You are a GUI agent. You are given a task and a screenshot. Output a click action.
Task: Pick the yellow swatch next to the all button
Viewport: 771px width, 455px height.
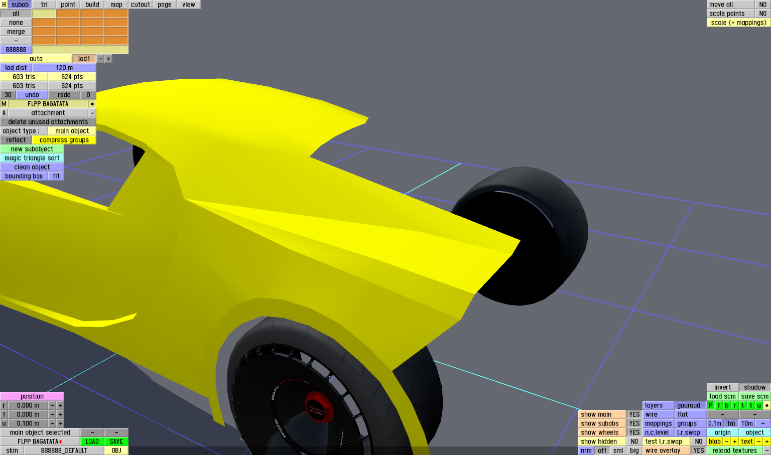[x=44, y=14]
